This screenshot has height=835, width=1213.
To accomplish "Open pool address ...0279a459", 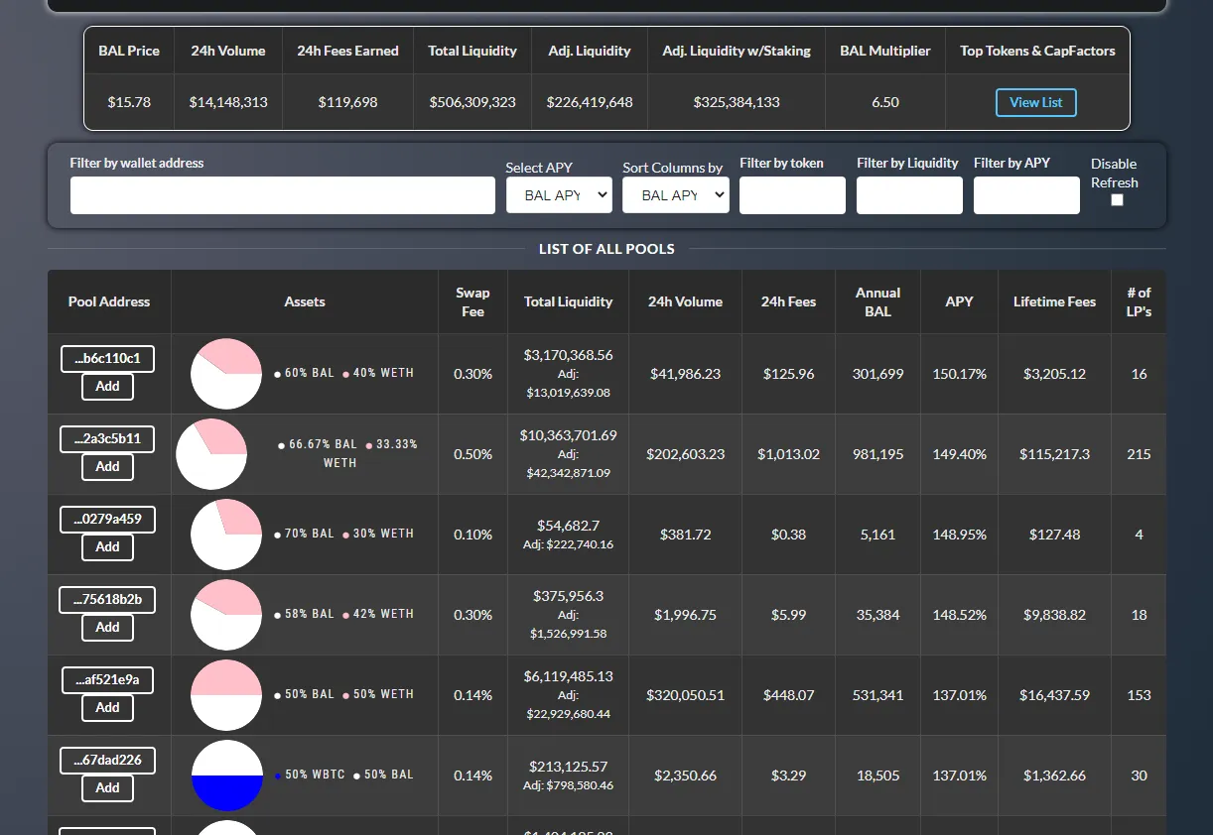I will (107, 520).
